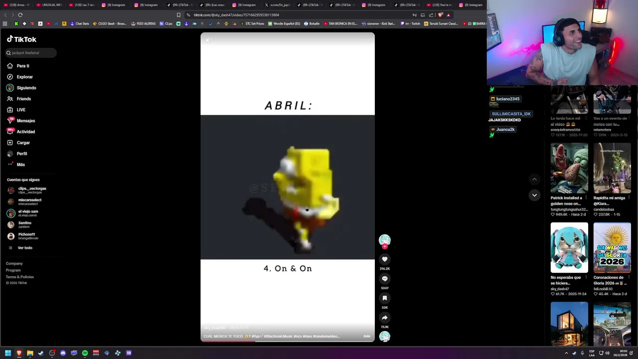Open Discord from the taskbar
Viewport: 638px width, 359px height.
(63, 353)
